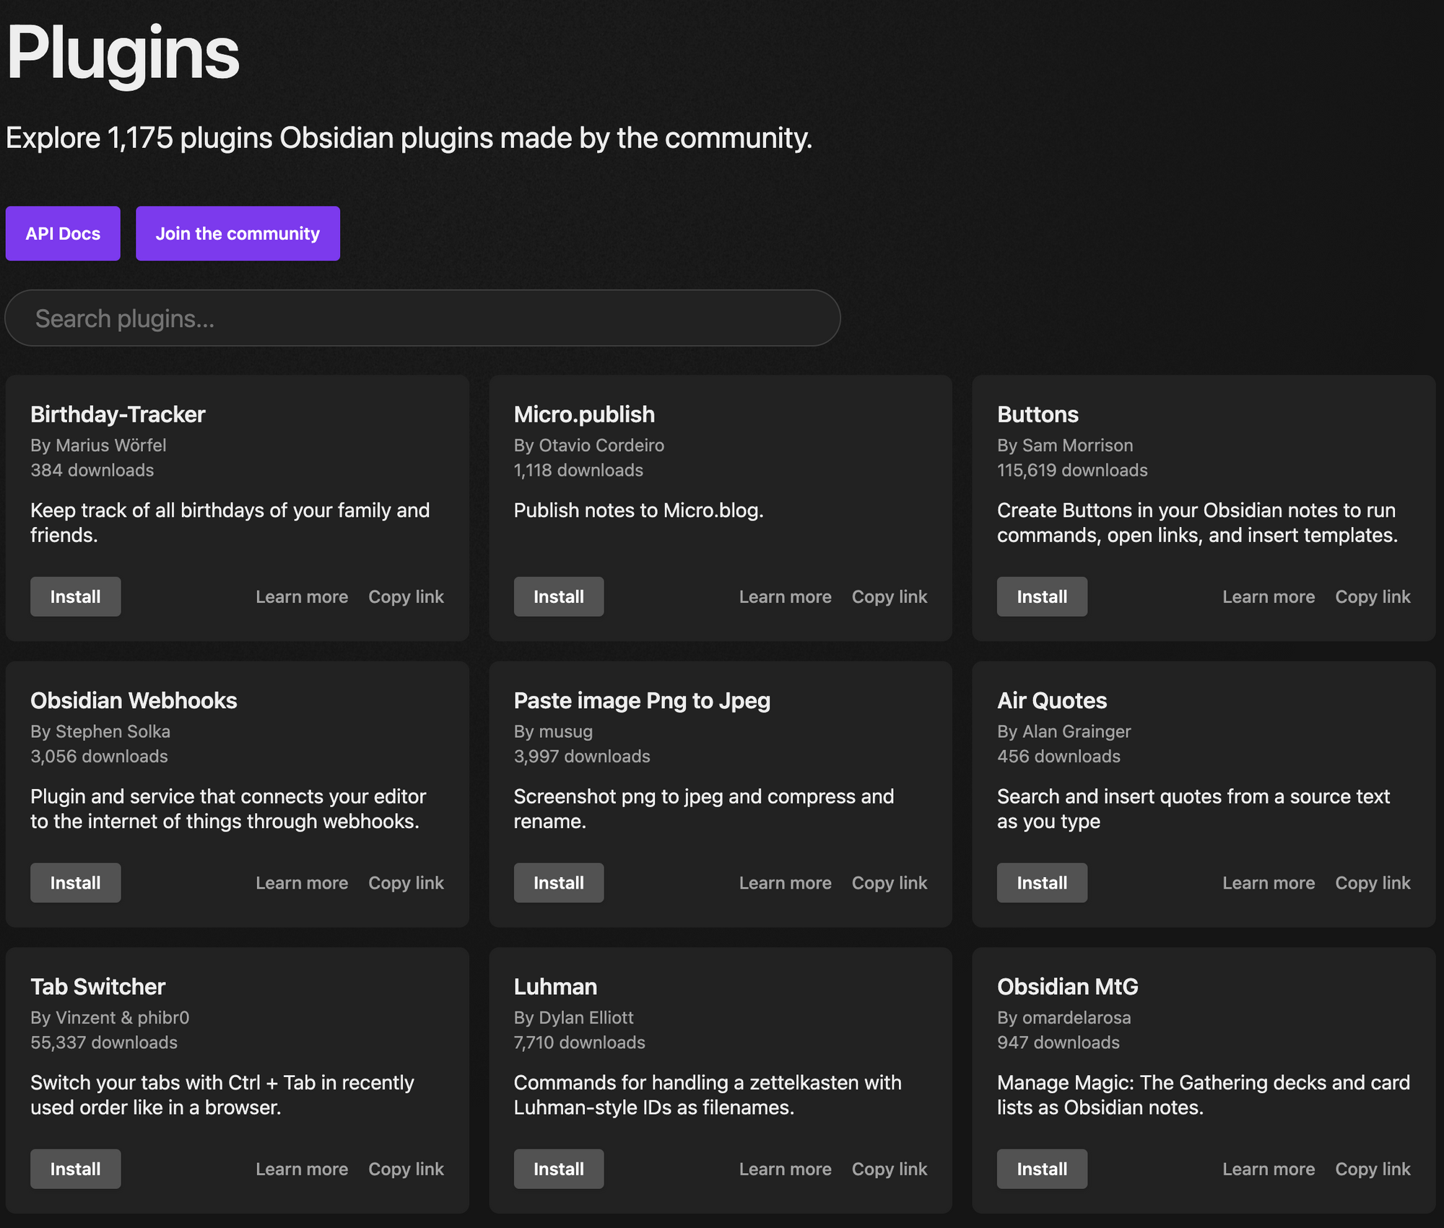Viewport: 1444px width, 1228px height.
Task: Click author text By musug
Action: tap(553, 731)
